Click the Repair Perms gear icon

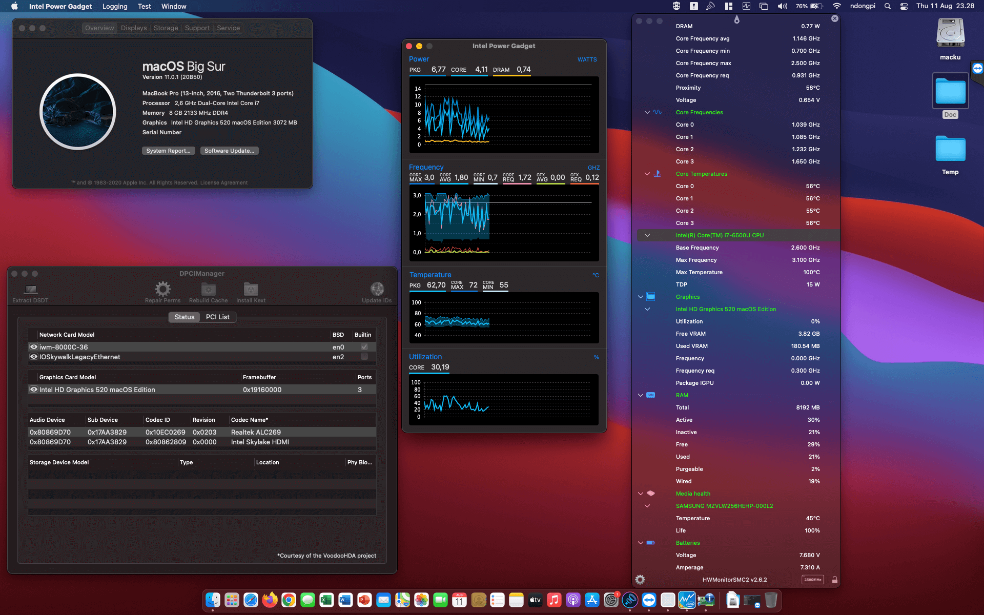[x=163, y=290]
